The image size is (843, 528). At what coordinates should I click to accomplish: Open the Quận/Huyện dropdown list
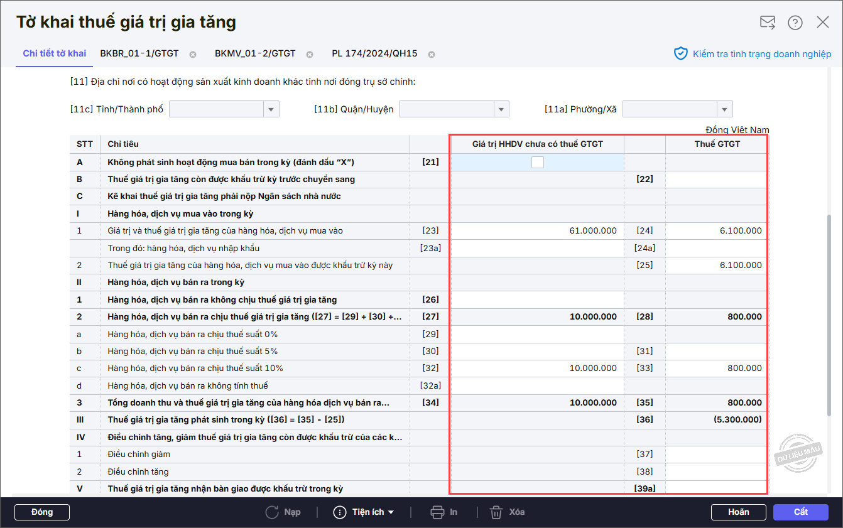point(501,109)
